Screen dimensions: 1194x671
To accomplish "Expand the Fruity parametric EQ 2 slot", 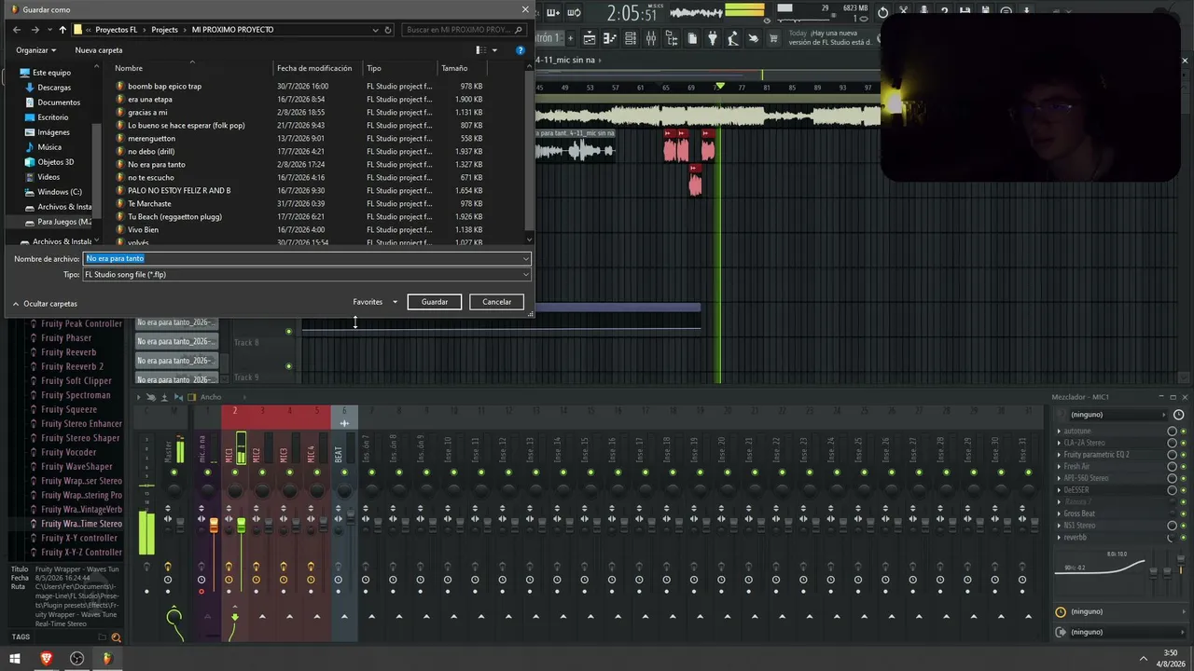I will [x=1059, y=455].
